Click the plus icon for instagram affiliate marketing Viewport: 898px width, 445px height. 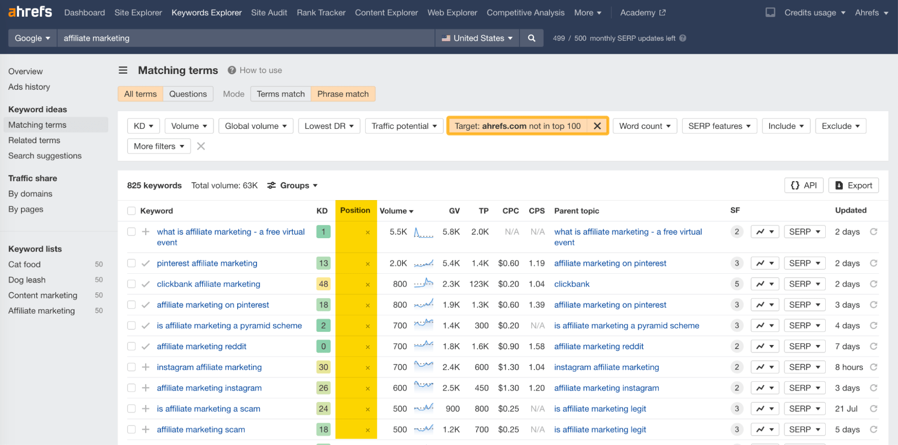click(145, 367)
